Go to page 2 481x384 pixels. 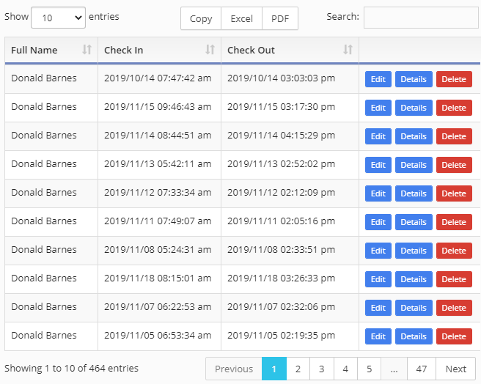(x=298, y=369)
